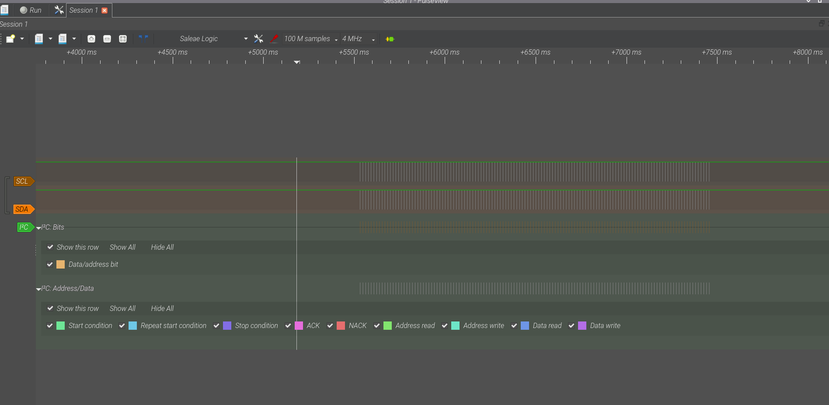
Task: Click the Data read color swatch
Action: (x=525, y=325)
